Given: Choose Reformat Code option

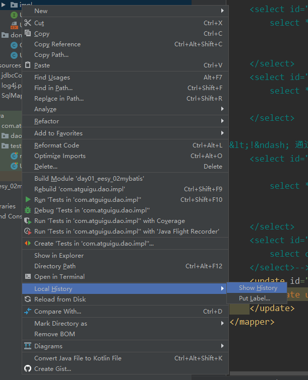Looking at the screenshot, I should click(56, 145).
